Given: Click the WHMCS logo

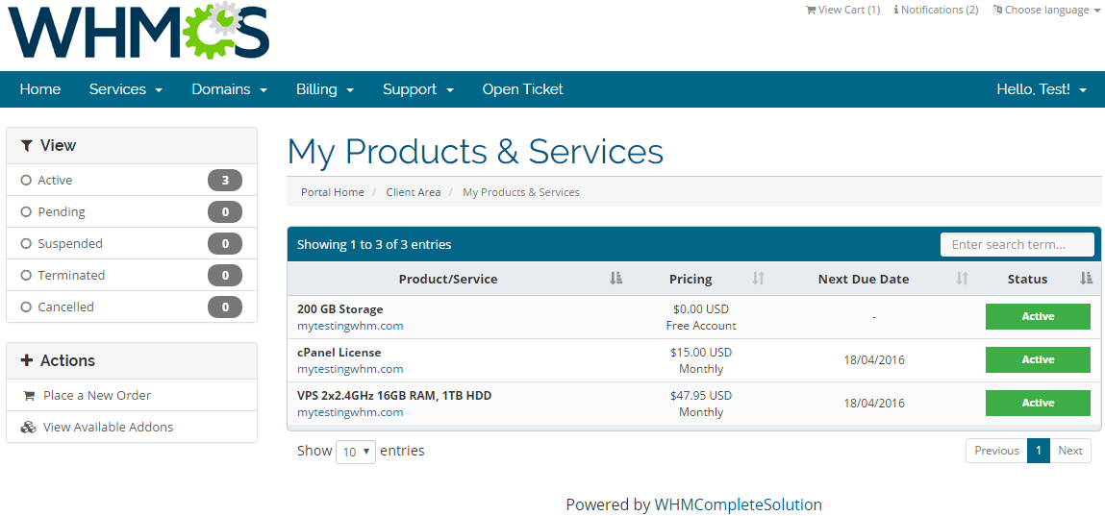Looking at the screenshot, I should point(138,30).
